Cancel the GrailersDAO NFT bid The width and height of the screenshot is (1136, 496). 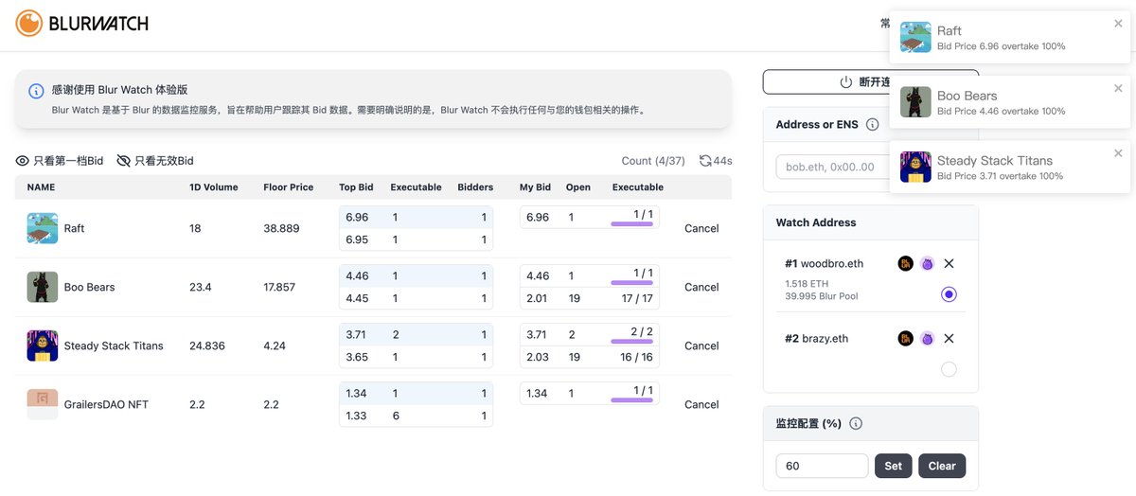click(x=701, y=404)
